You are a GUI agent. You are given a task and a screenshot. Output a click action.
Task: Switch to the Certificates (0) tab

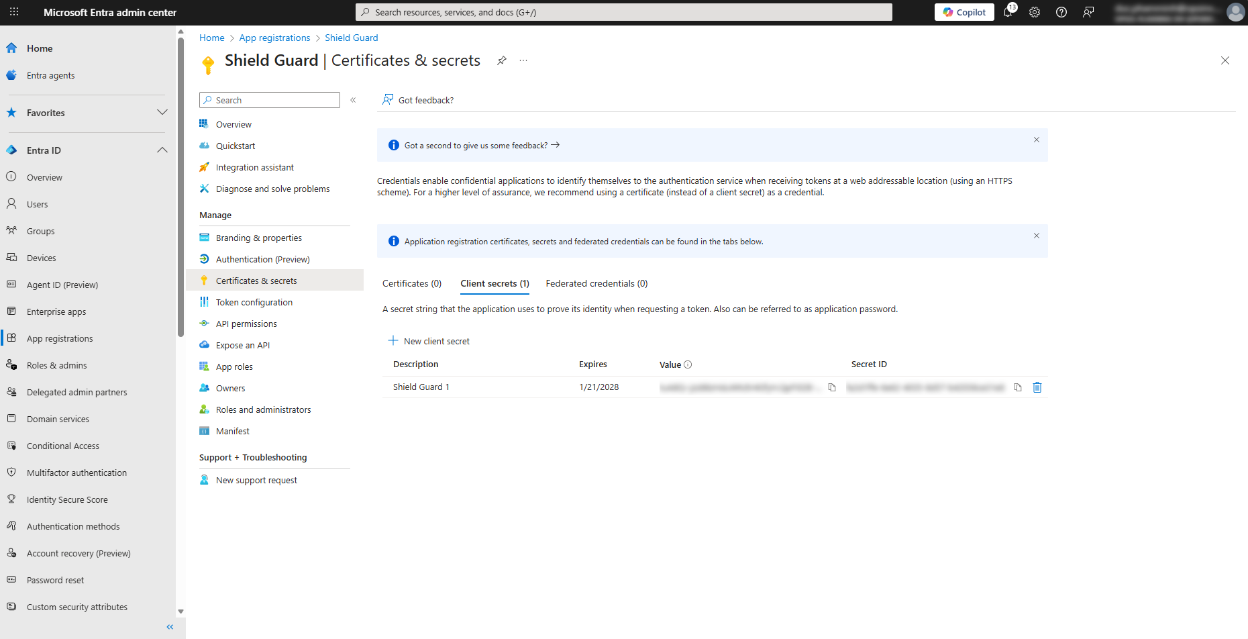tap(412, 283)
